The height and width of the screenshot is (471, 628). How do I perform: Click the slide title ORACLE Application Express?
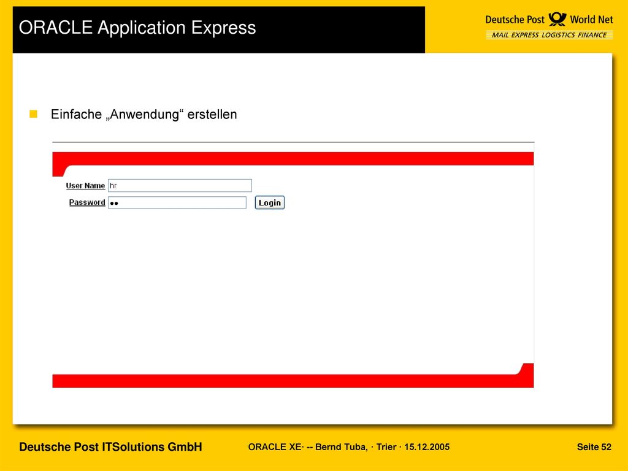point(137,28)
